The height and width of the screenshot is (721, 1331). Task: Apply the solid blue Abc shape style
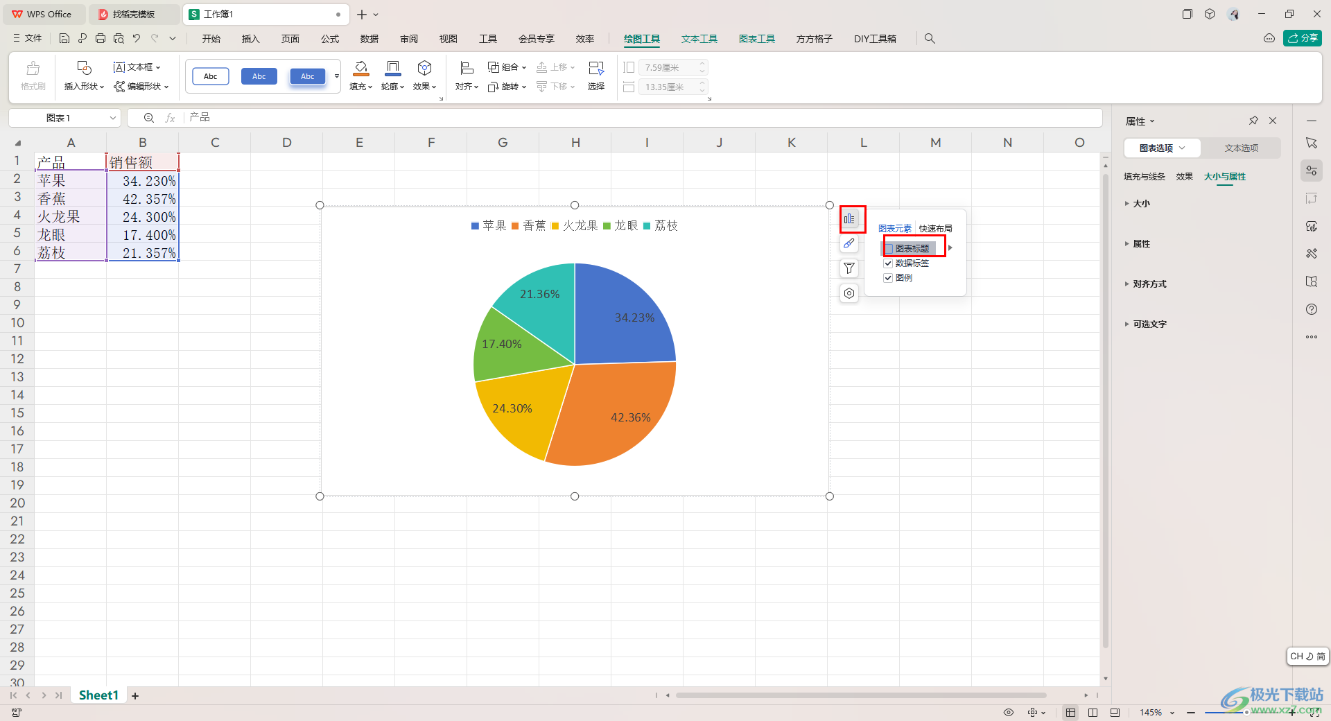(259, 76)
